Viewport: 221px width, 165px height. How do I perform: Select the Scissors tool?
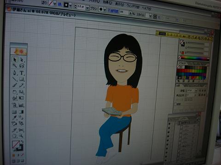point(21,130)
